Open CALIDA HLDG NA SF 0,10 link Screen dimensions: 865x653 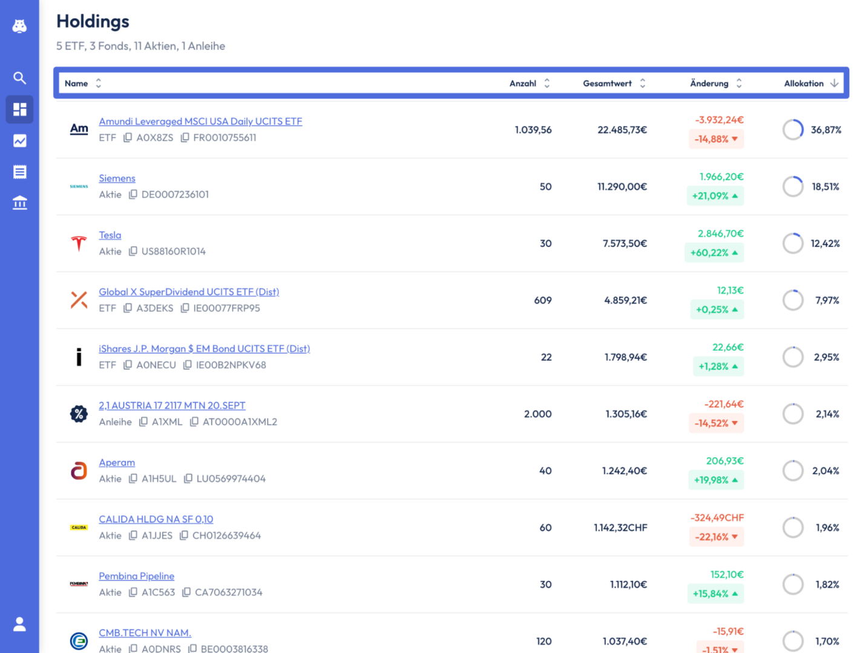(x=156, y=519)
